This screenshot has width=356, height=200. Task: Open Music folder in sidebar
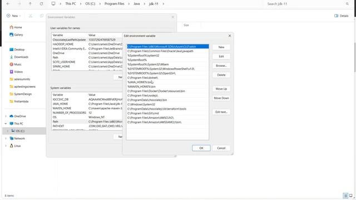(16, 64)
